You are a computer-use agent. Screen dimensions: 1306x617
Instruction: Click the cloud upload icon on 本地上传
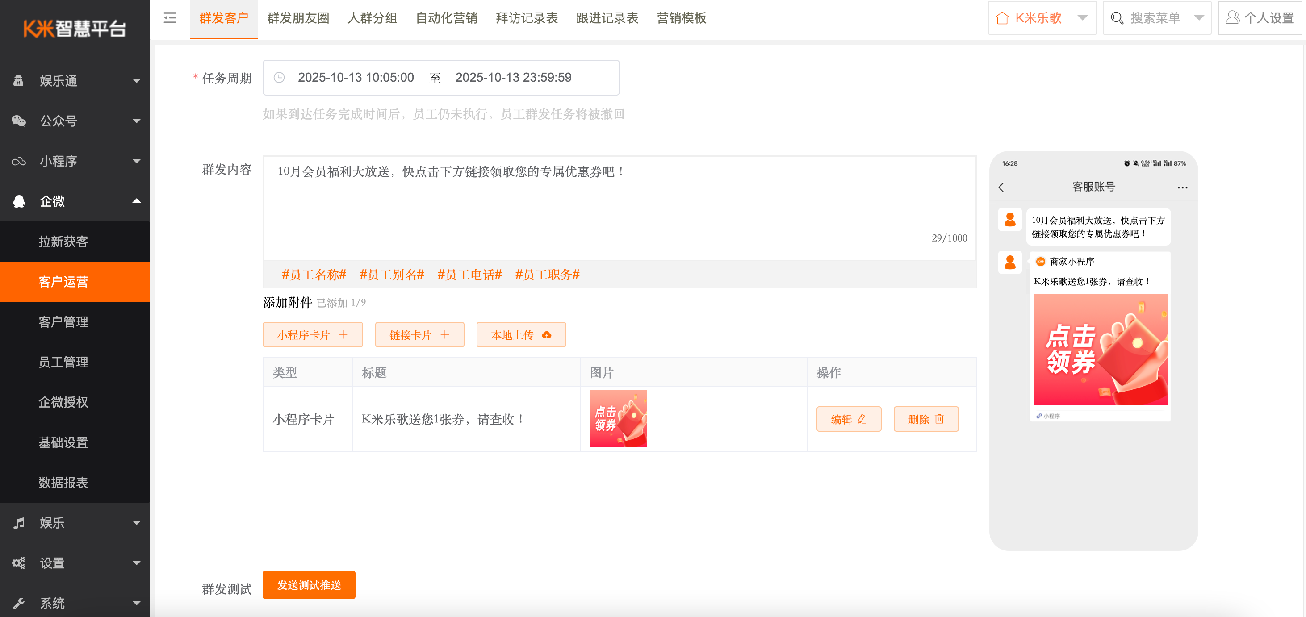pos(547,335)
